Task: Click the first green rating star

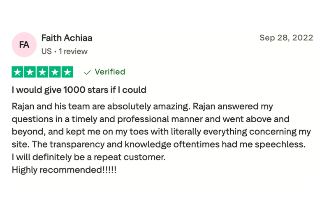Action: (18, 72)
